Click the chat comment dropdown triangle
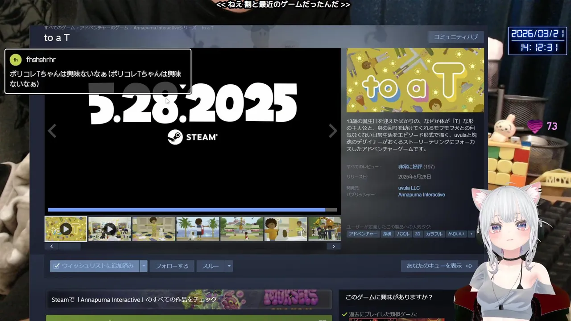This screenshot has height=321, width=571. point(182,87)
